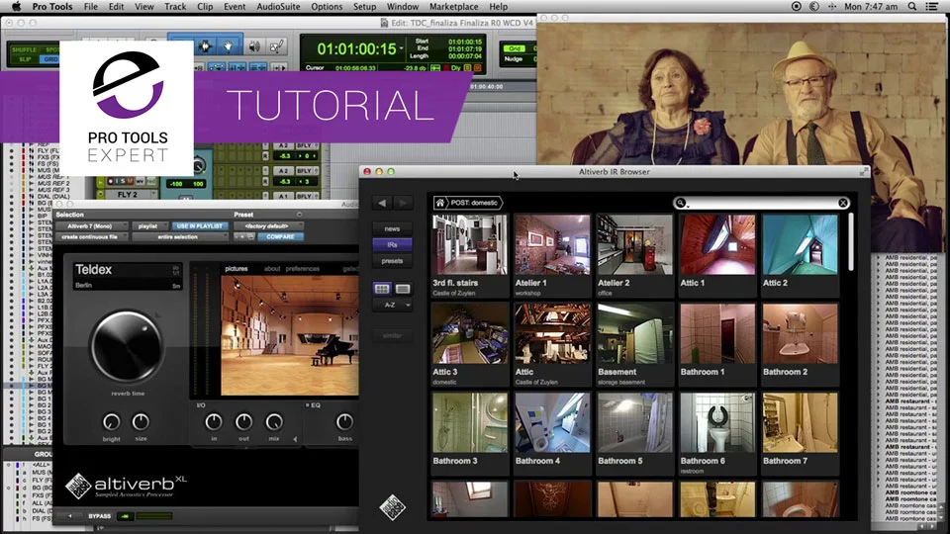Open macOS Spotlight search
This screenshot has height=534, width=950.
click(911, 7)
